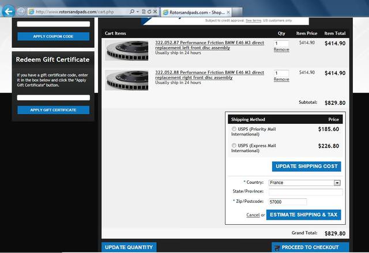Click the $185.60 Priority Mail price

[329, 129]
